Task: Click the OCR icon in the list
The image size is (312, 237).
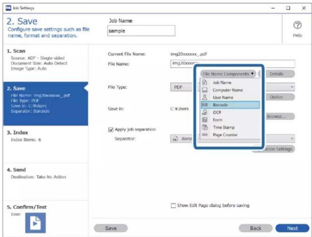Action: [205, 112]
